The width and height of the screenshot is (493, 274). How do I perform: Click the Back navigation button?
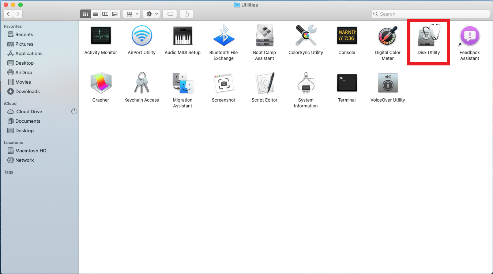pyautogui.click(x=8, y=14)
